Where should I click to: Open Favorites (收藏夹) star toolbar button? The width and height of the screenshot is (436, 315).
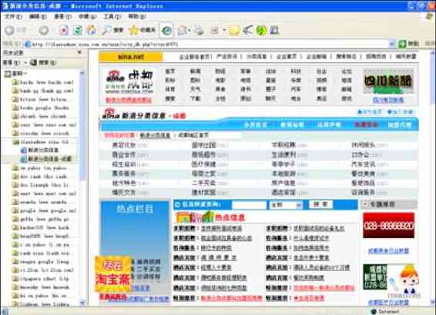coord(142,30)
